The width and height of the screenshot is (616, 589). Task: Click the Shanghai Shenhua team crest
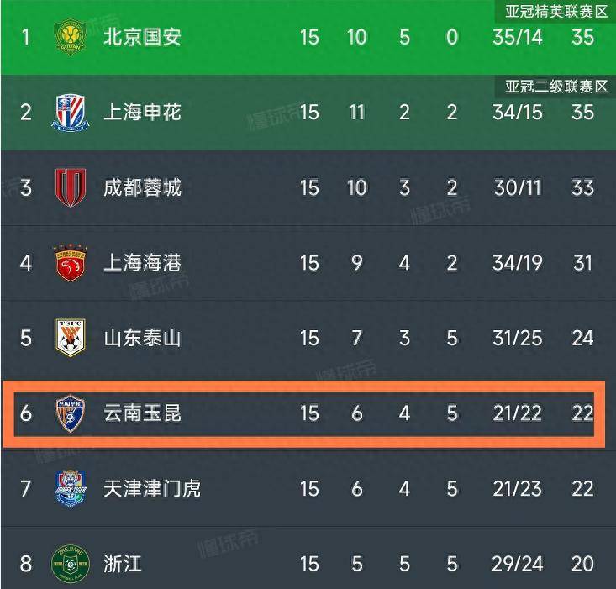pos(71,113)
